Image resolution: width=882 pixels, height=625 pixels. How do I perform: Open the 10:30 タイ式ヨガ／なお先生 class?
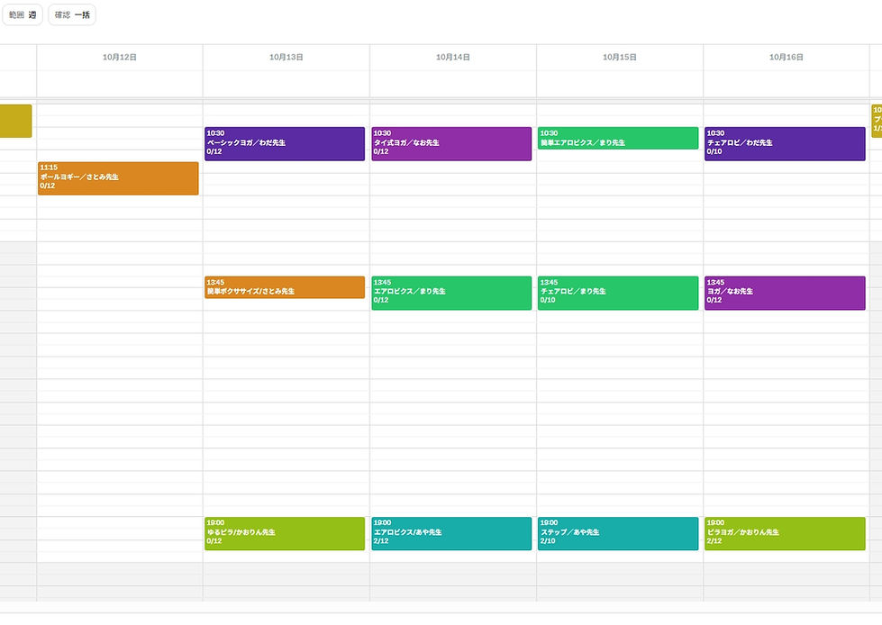tap(451, 144)
